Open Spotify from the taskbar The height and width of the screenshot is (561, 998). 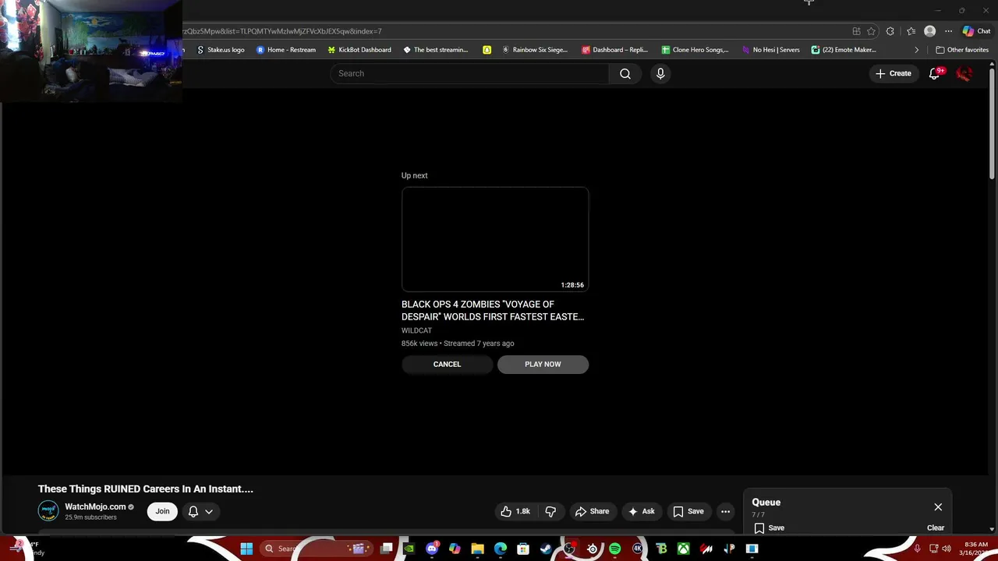point(615,549)
